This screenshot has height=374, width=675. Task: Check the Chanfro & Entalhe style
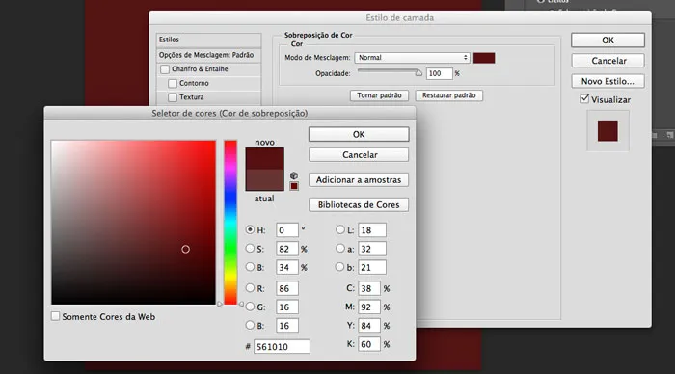(x=165, y=69)
